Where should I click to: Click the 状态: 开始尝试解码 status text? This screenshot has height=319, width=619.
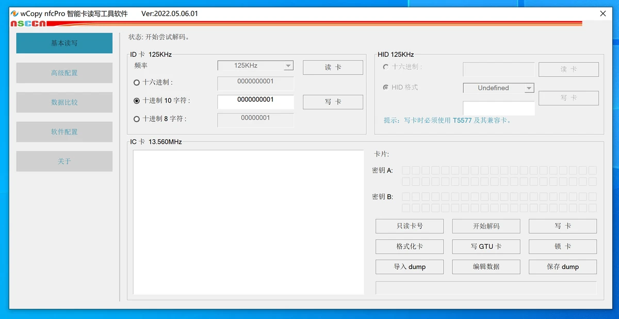(159, 37)
